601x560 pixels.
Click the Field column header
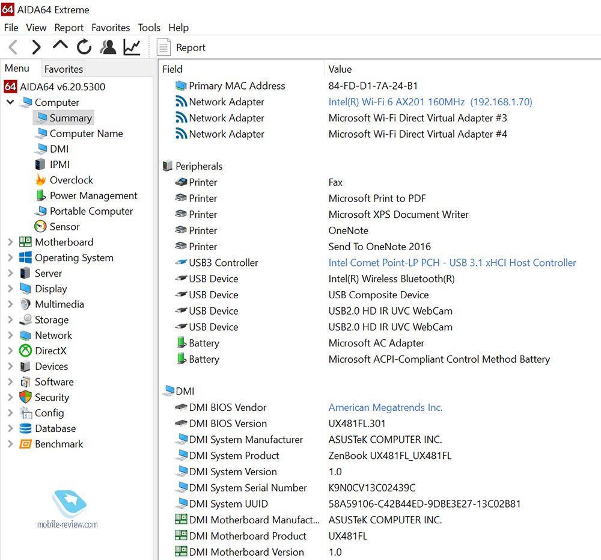coord(172,69)
